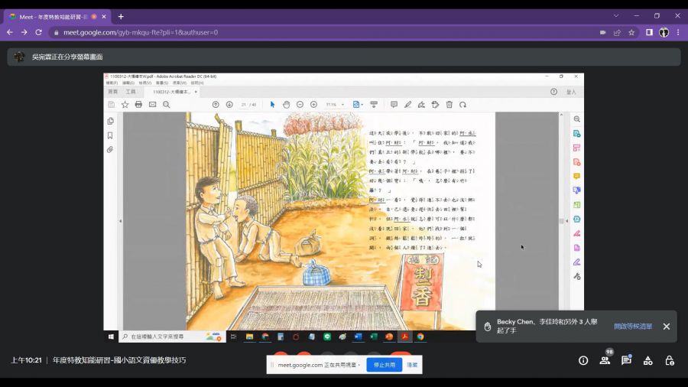The height and width of the screenshot is (387, 688).
Task: Click the Chrome address bar URL
Action: point(141,32)
